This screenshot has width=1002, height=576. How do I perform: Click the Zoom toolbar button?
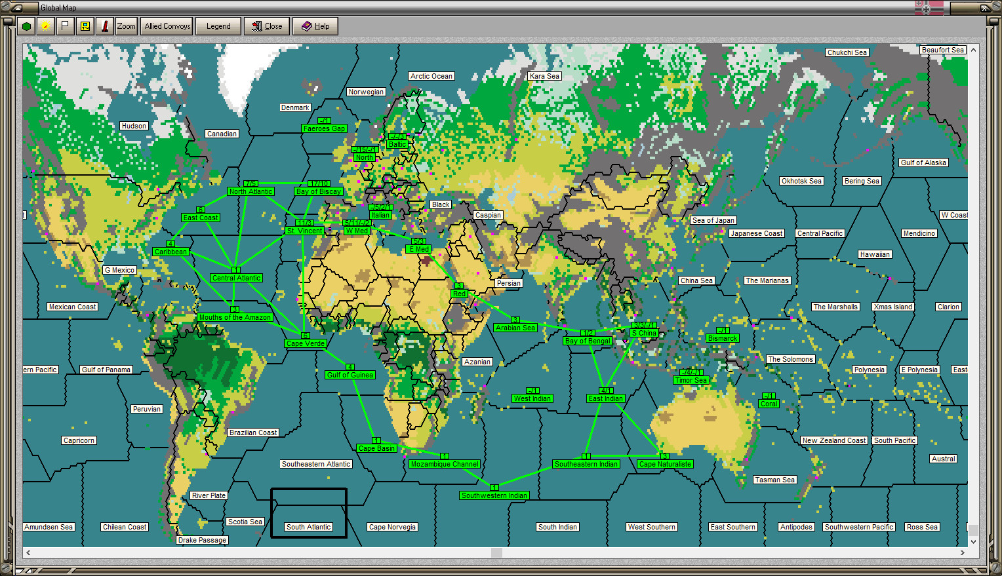tap(126, 26)
